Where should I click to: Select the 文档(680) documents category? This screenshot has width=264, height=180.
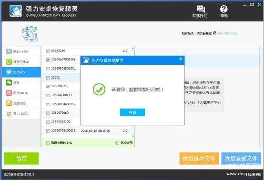pos(21,103)
